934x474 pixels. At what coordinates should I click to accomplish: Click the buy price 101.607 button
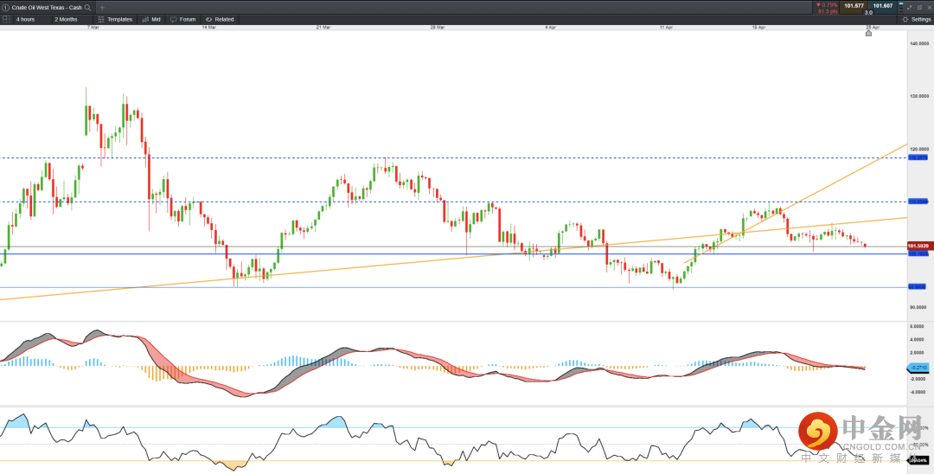pos(883,7)
